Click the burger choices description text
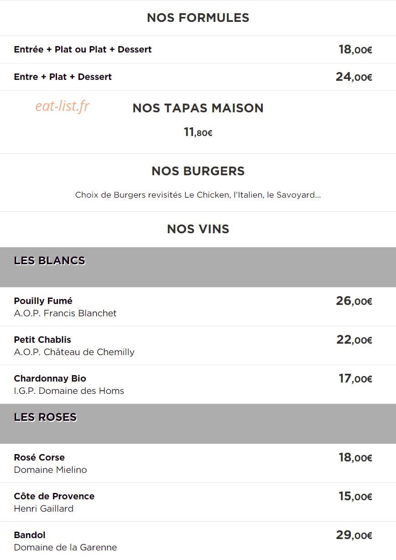The image size is (396, 560). tap(198, 195)
